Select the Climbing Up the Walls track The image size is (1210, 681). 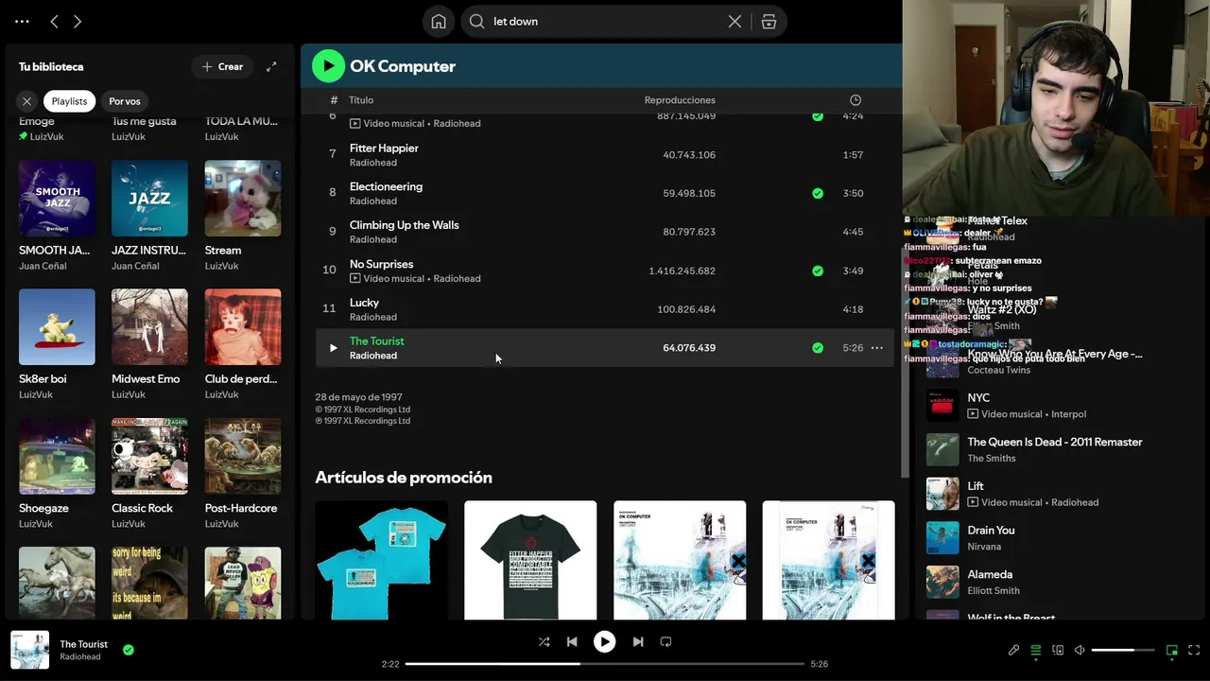point(404,225)
